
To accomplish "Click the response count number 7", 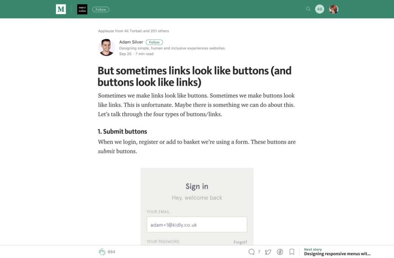I will pos(259,252).
